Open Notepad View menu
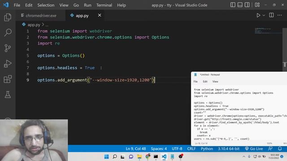Viewport: 287px width, 161px height. tap(215, 81)
